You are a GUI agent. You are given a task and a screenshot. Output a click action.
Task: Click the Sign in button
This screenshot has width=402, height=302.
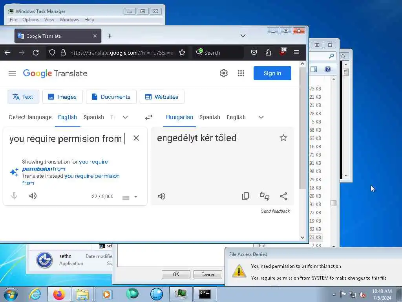click(272, 73)
